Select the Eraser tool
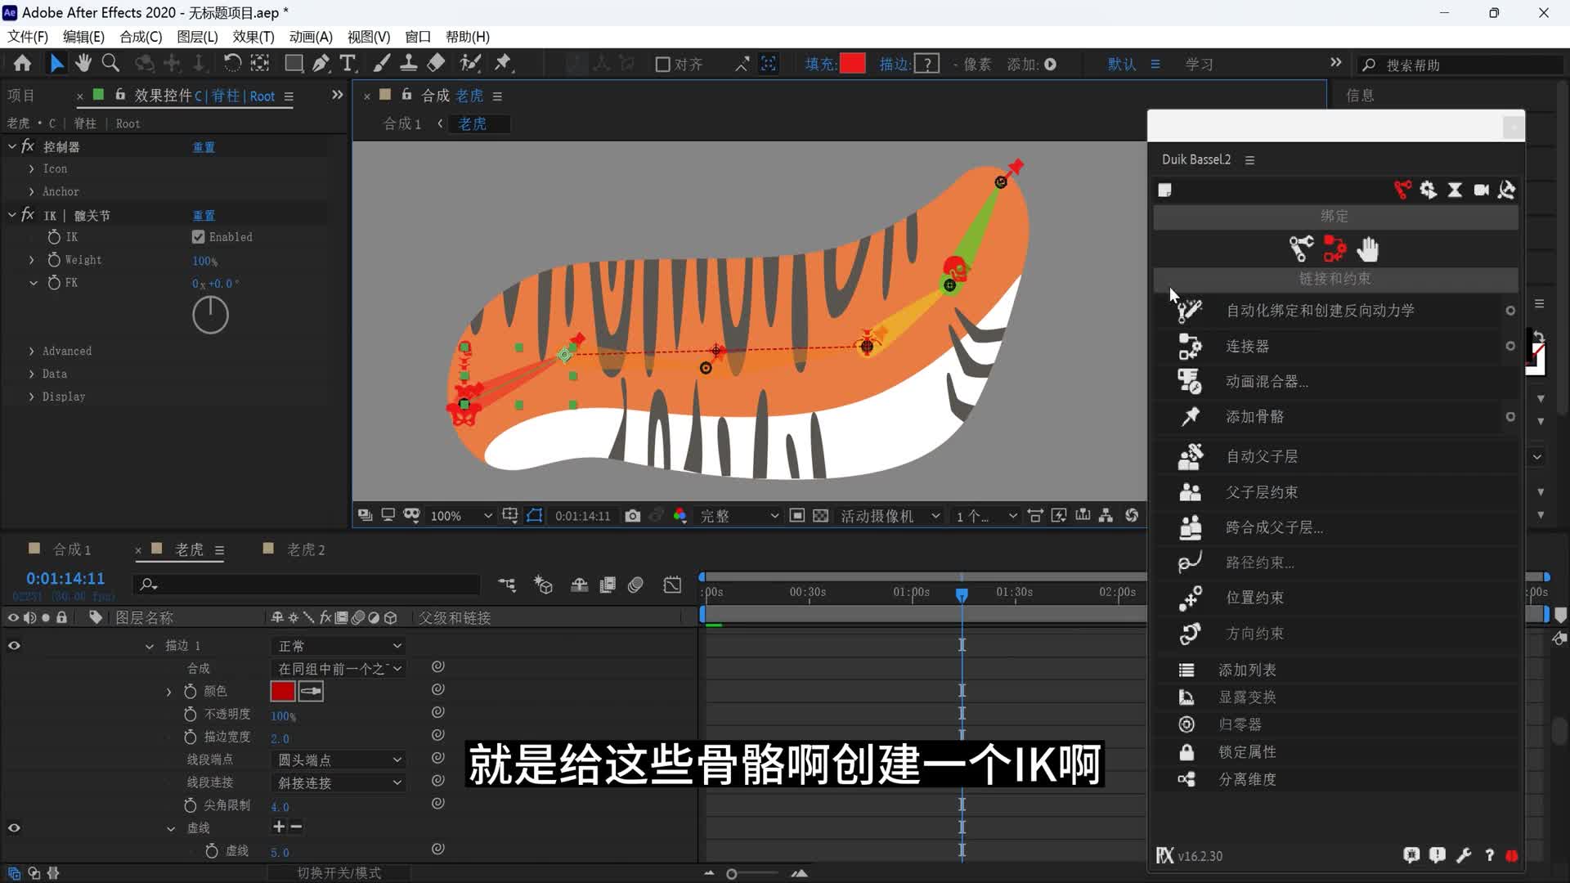The width and height of the screenshot is (1570, 883). pos(437,64)
